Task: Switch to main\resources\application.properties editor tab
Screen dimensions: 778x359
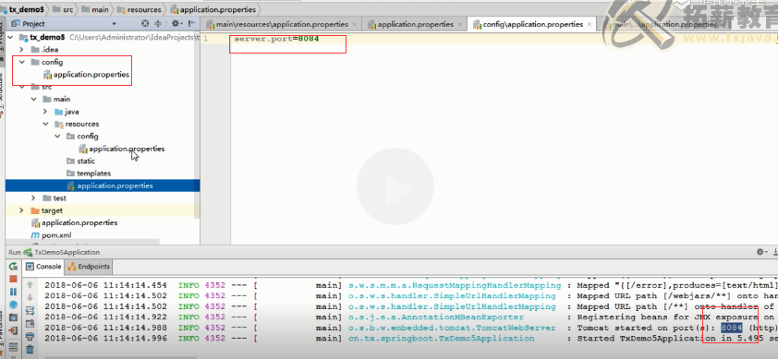Action: tap(281, 24)
